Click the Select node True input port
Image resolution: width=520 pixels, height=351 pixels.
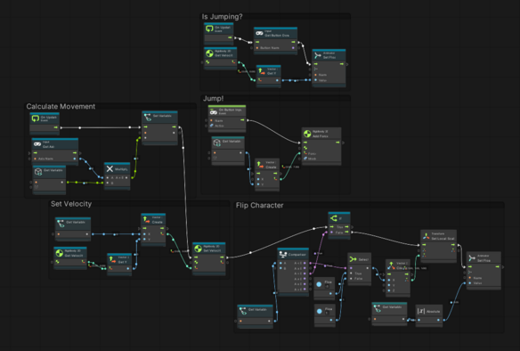tap(351, 273)
